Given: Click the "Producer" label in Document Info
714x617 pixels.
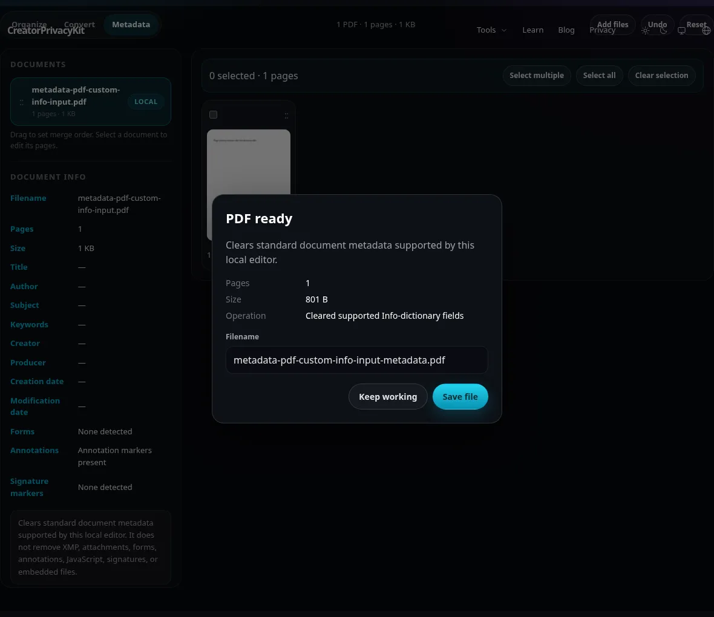Looking at the screenshot, I should 28,363.
